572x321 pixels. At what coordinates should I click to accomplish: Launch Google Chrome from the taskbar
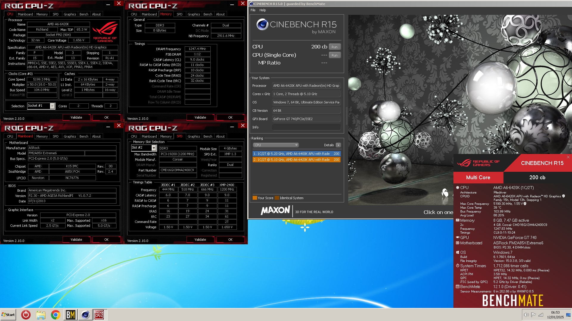pyautogui.click(x=55, y=315)
